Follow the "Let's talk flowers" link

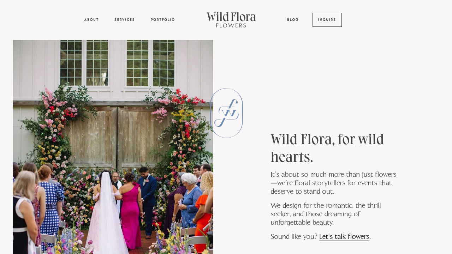[x=344, y=236]
